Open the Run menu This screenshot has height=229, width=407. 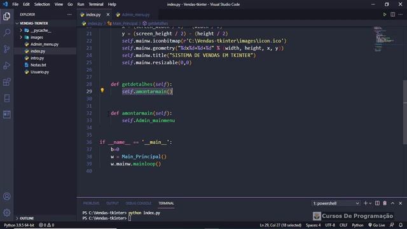[x=81, y=4]
